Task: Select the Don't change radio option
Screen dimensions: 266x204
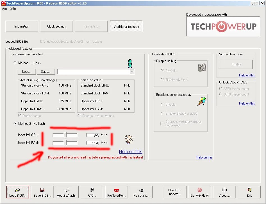Action: pyautogui.click(x=20, y=115)
